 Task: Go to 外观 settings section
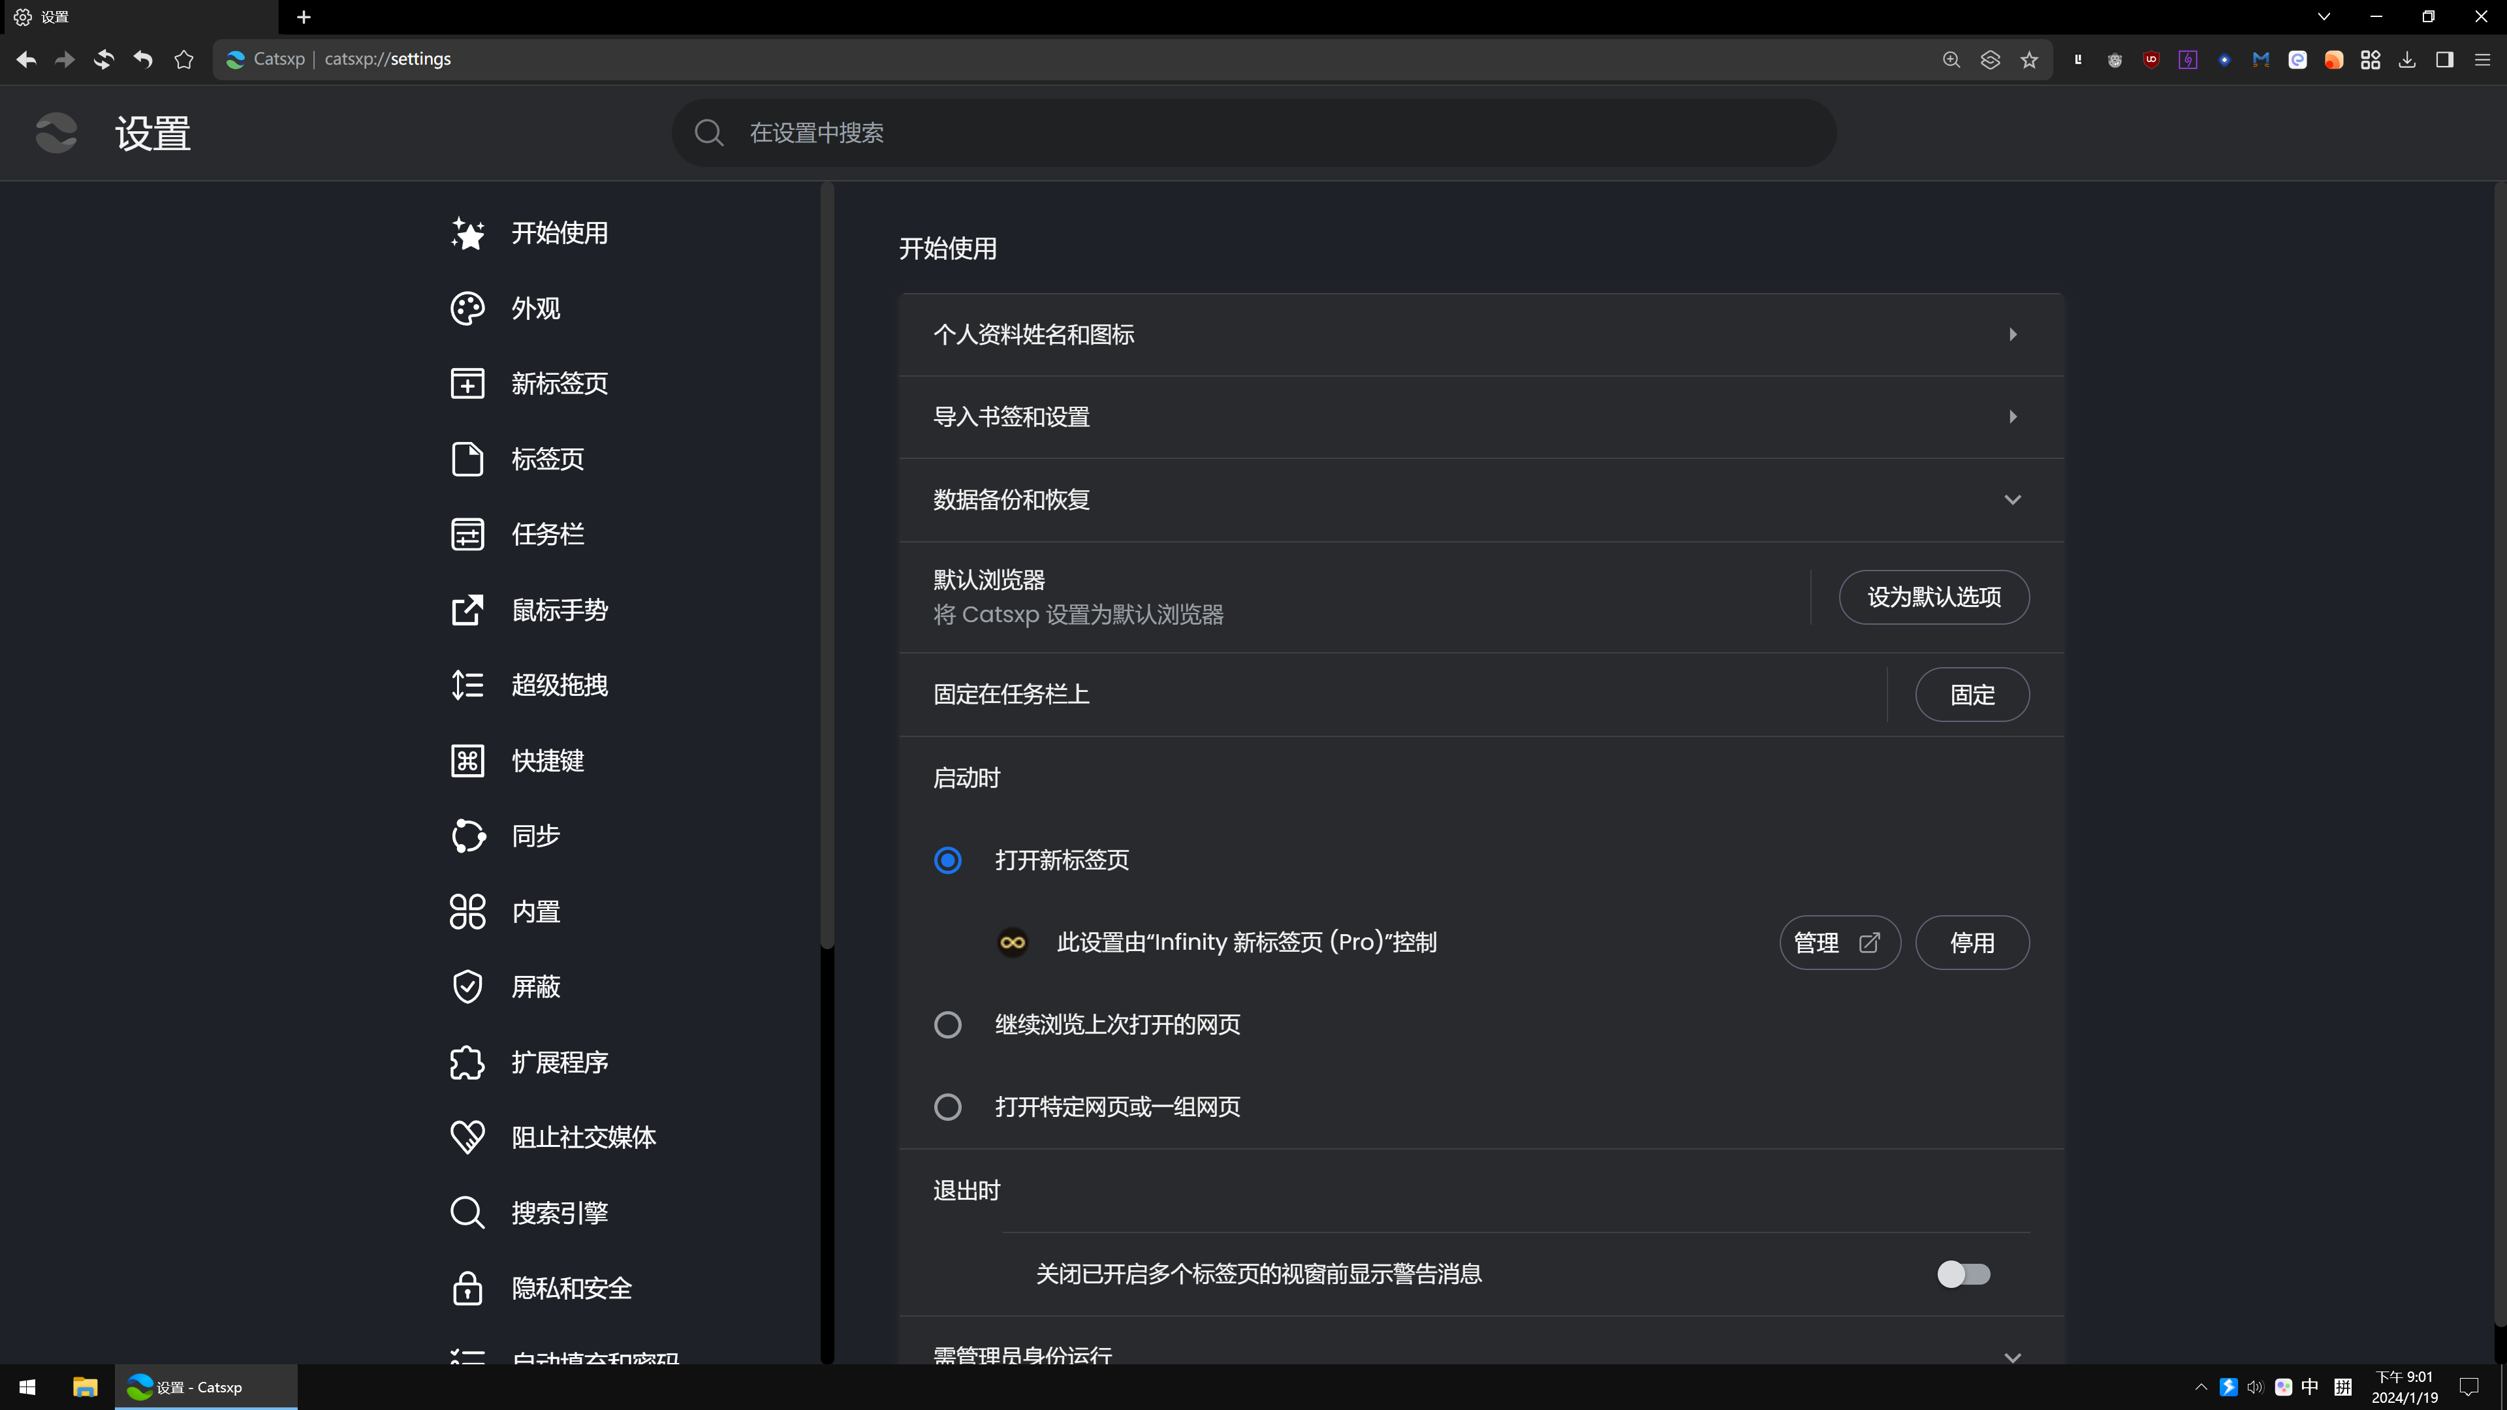535,309
